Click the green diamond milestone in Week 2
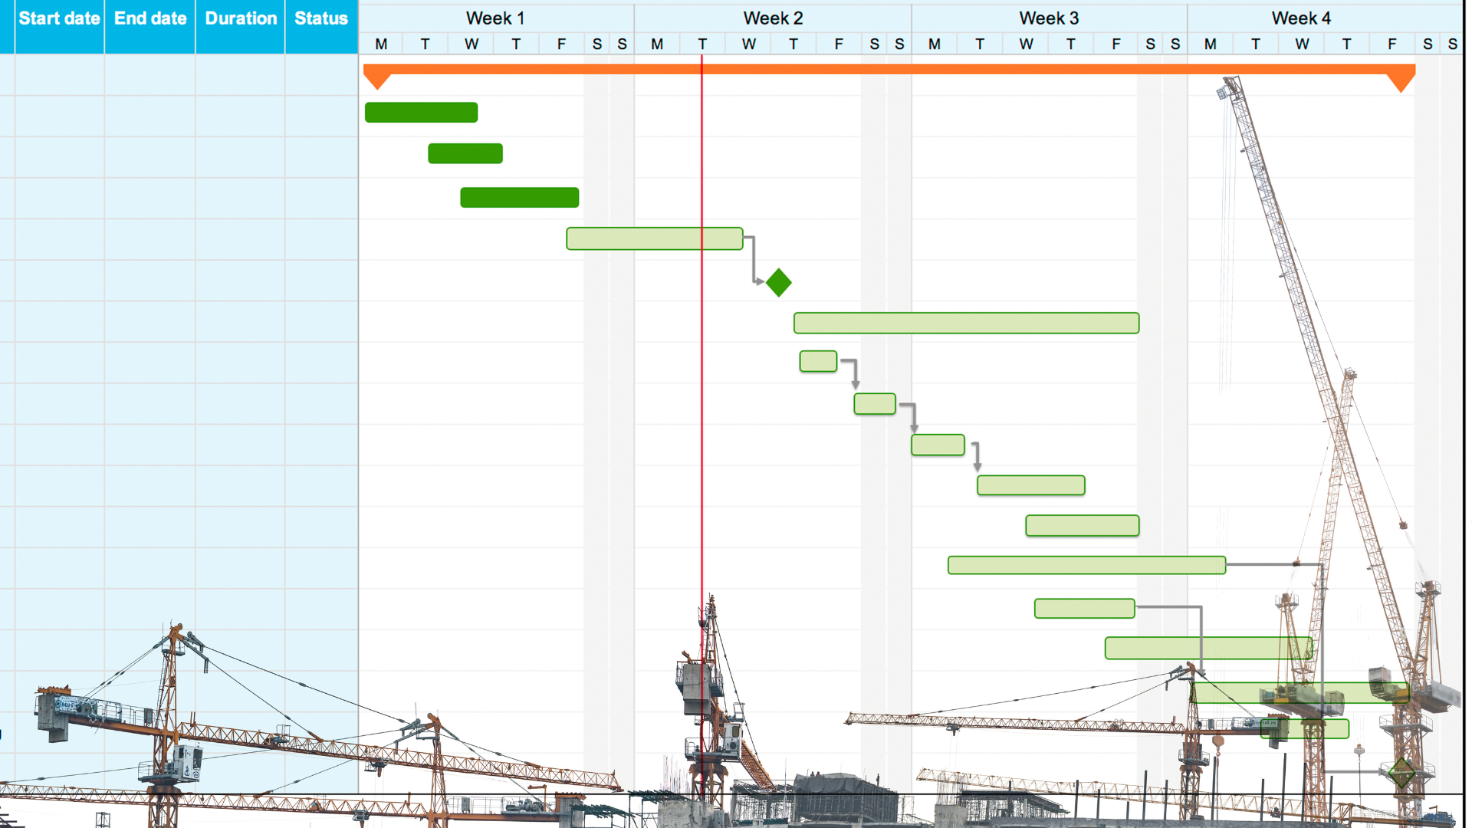Image resolution: width=1472 pixels, height=828 pixels. point(778,283)
